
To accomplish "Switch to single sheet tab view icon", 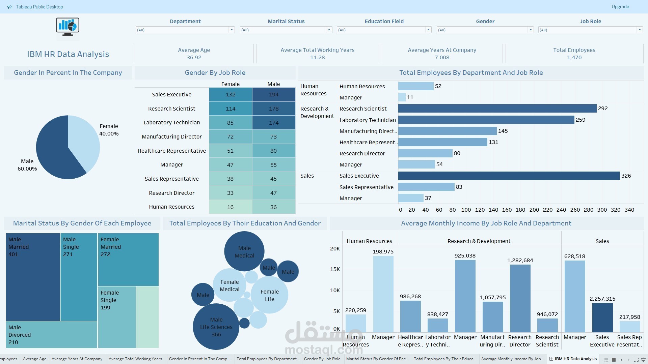I will coord(614,360).
